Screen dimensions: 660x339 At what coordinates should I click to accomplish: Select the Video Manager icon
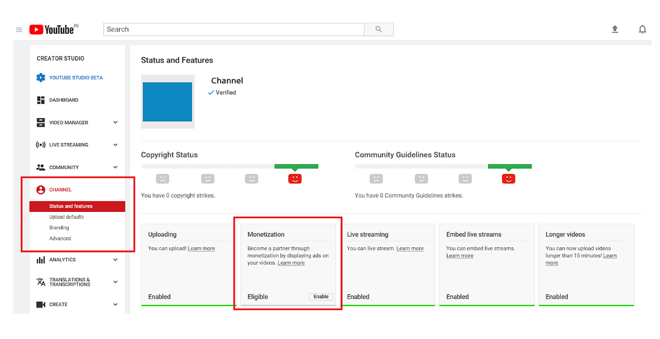(x=41, y=122)
